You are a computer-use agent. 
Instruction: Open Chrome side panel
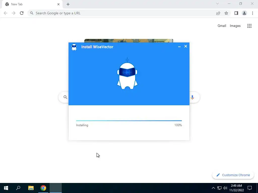pos(236,13)
